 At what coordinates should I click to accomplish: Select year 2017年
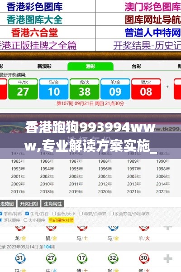pos(18,192)
